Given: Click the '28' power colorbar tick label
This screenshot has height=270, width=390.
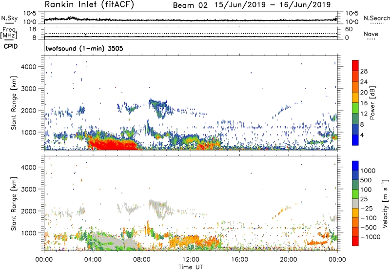Looking at the screenshot, I should coord(364,71).
